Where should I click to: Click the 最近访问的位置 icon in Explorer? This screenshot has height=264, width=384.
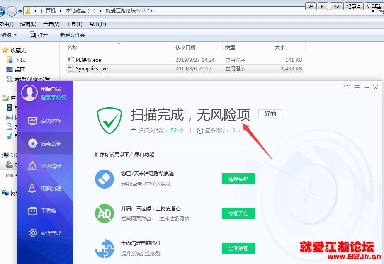[x=9, y=79]
